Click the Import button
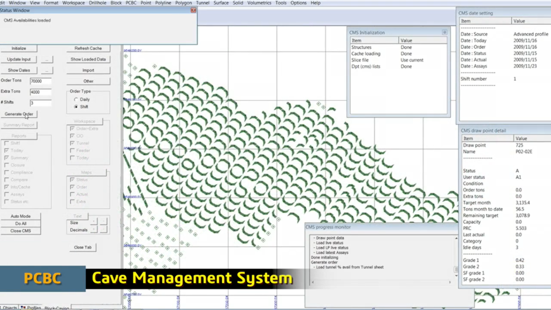 [x=88, y=70]
